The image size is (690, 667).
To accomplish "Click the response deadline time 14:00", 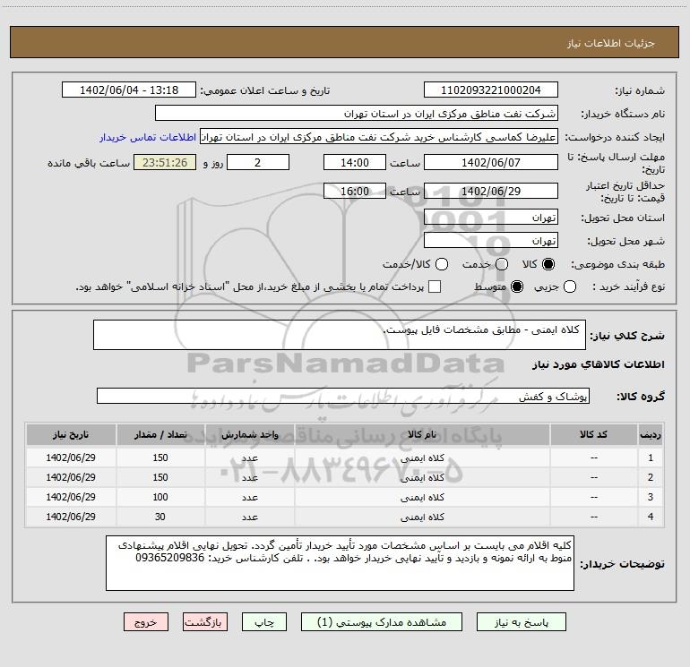I will tap(355, 163).
